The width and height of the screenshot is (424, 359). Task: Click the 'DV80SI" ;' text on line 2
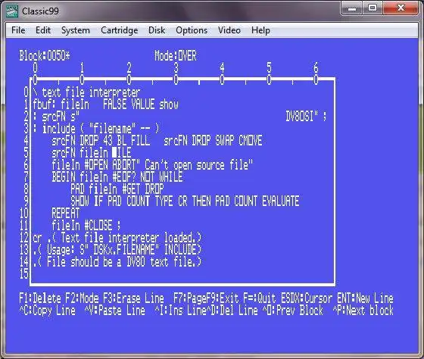click(306, 117)
